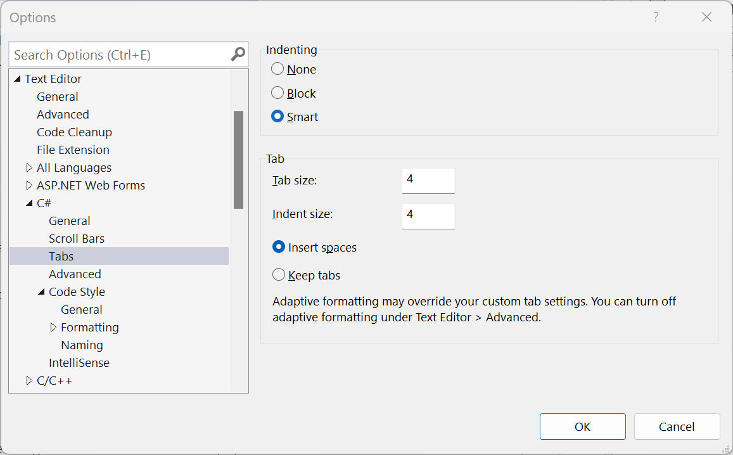Expand the All Languages tree node
The image size is (733, 455).
pos(29,167)
